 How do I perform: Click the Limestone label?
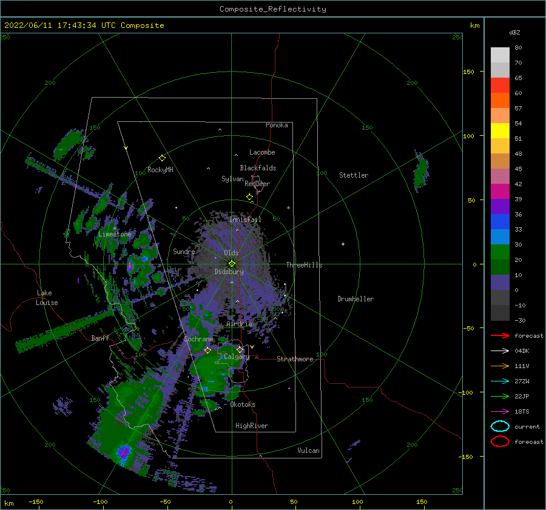tap(115, 234)
